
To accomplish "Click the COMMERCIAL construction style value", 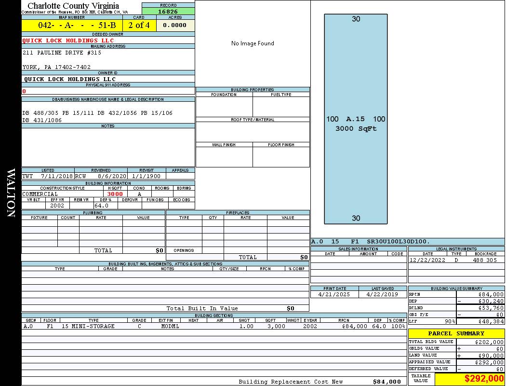I will coord(40,194).
